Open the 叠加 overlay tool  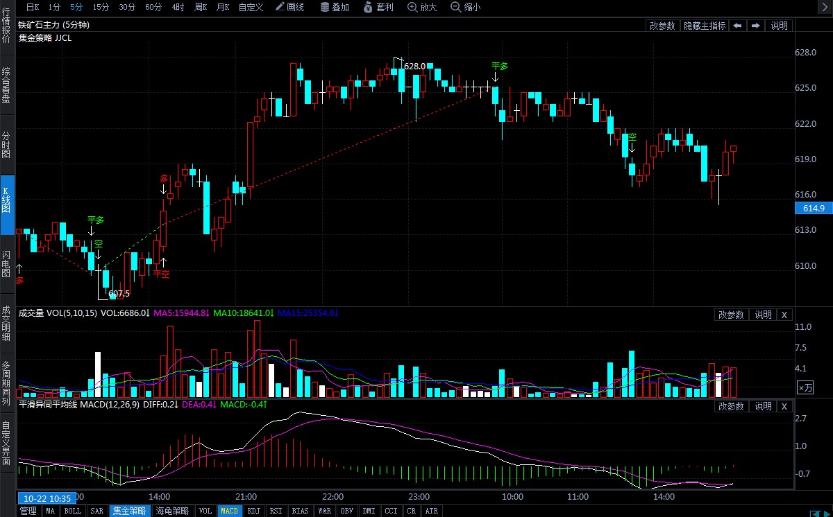tap(335, 7)
